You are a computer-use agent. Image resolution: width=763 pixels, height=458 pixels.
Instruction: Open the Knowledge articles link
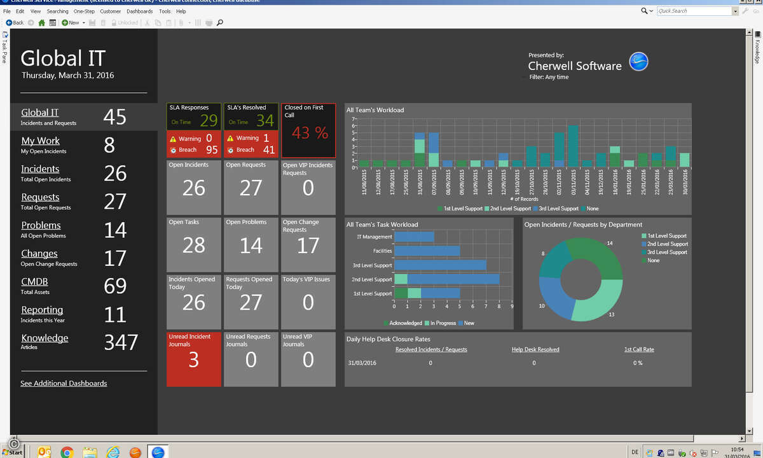pyautogui.click(x=45, y=338)
